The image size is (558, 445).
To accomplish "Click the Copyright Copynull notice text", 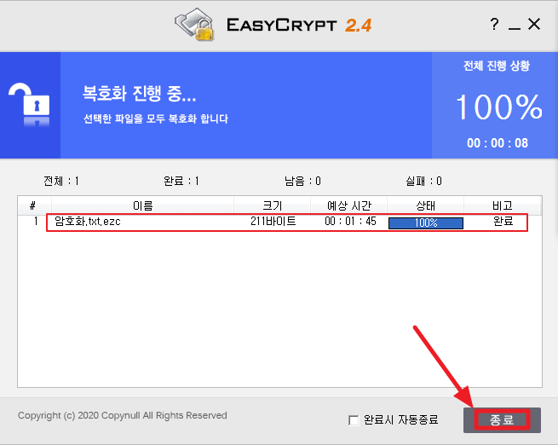I will tap(123, 415).
